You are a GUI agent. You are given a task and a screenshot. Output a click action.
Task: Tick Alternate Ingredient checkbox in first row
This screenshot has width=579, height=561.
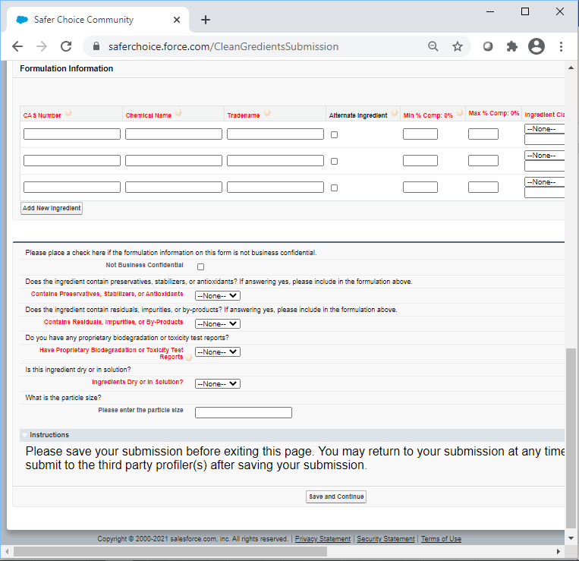[334, 134]
